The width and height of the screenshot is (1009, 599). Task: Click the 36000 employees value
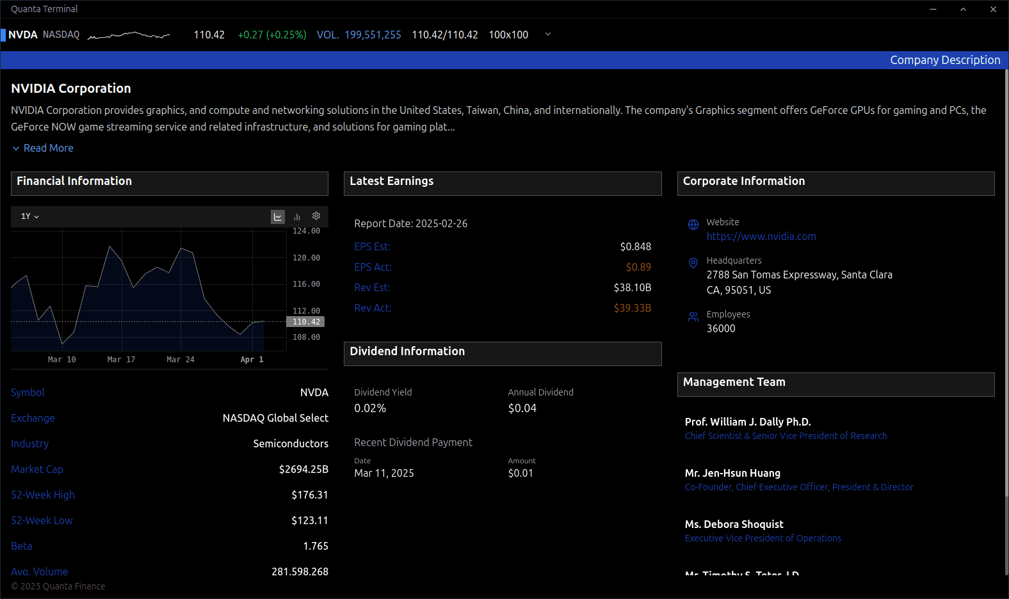pyautogui.click(x=721, y=328)
